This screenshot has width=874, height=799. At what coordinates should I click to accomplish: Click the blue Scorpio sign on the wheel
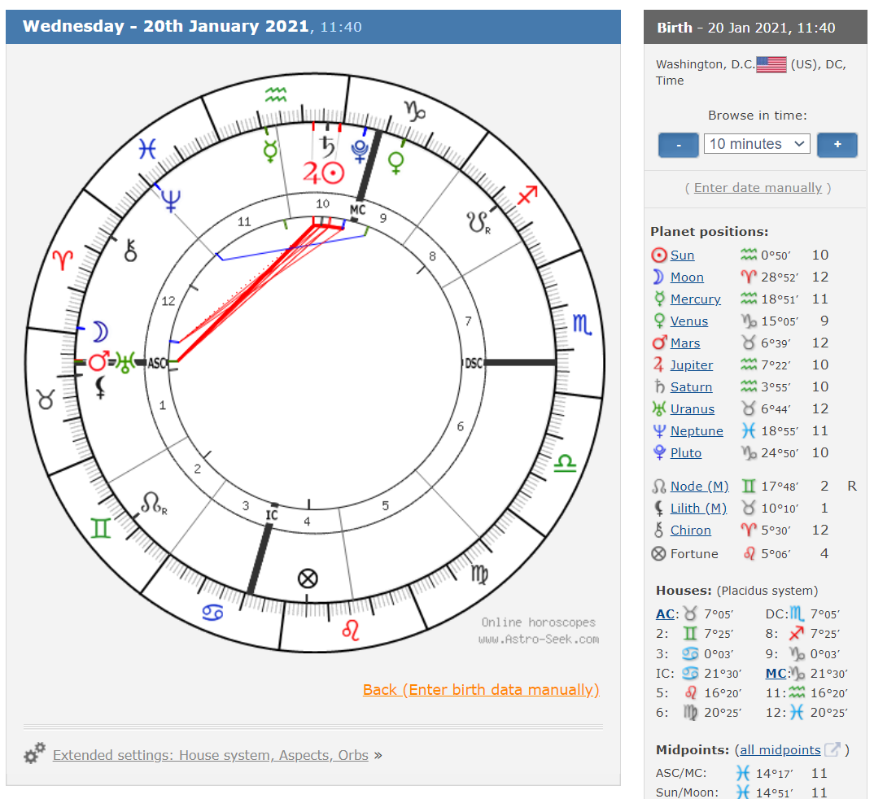click(x=583, y=325)
